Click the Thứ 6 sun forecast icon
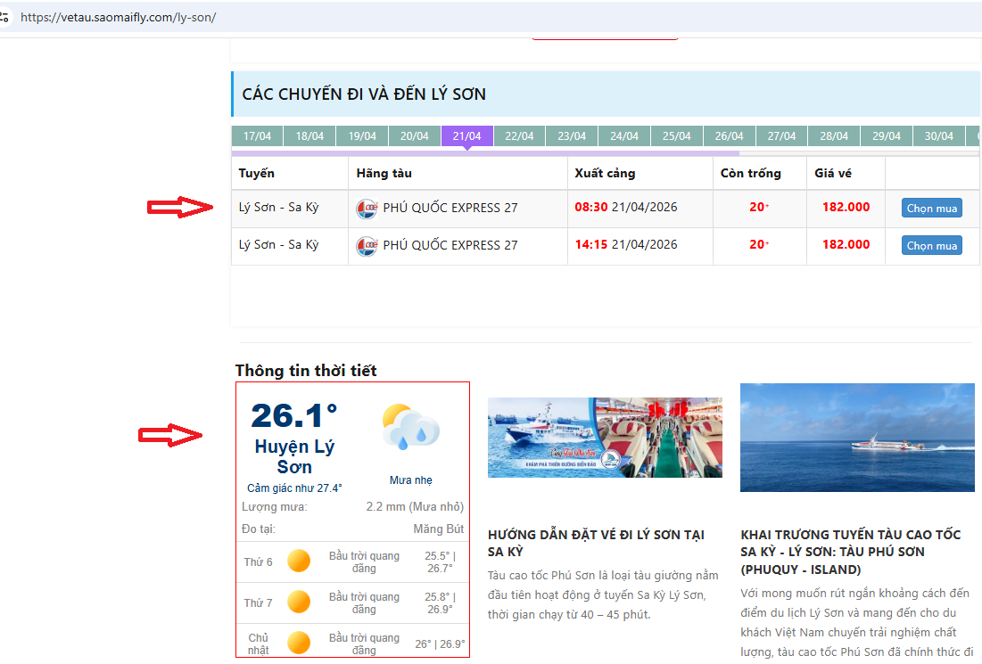Viewport: 982px width, 664px height. [x=299, y=561]
